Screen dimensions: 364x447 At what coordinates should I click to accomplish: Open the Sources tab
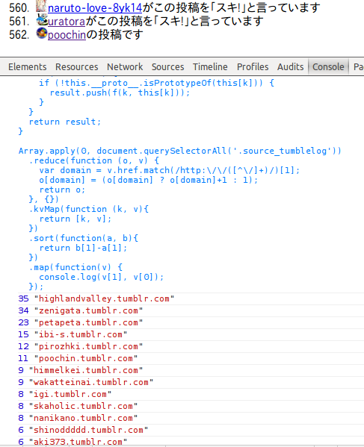(168, 66)
